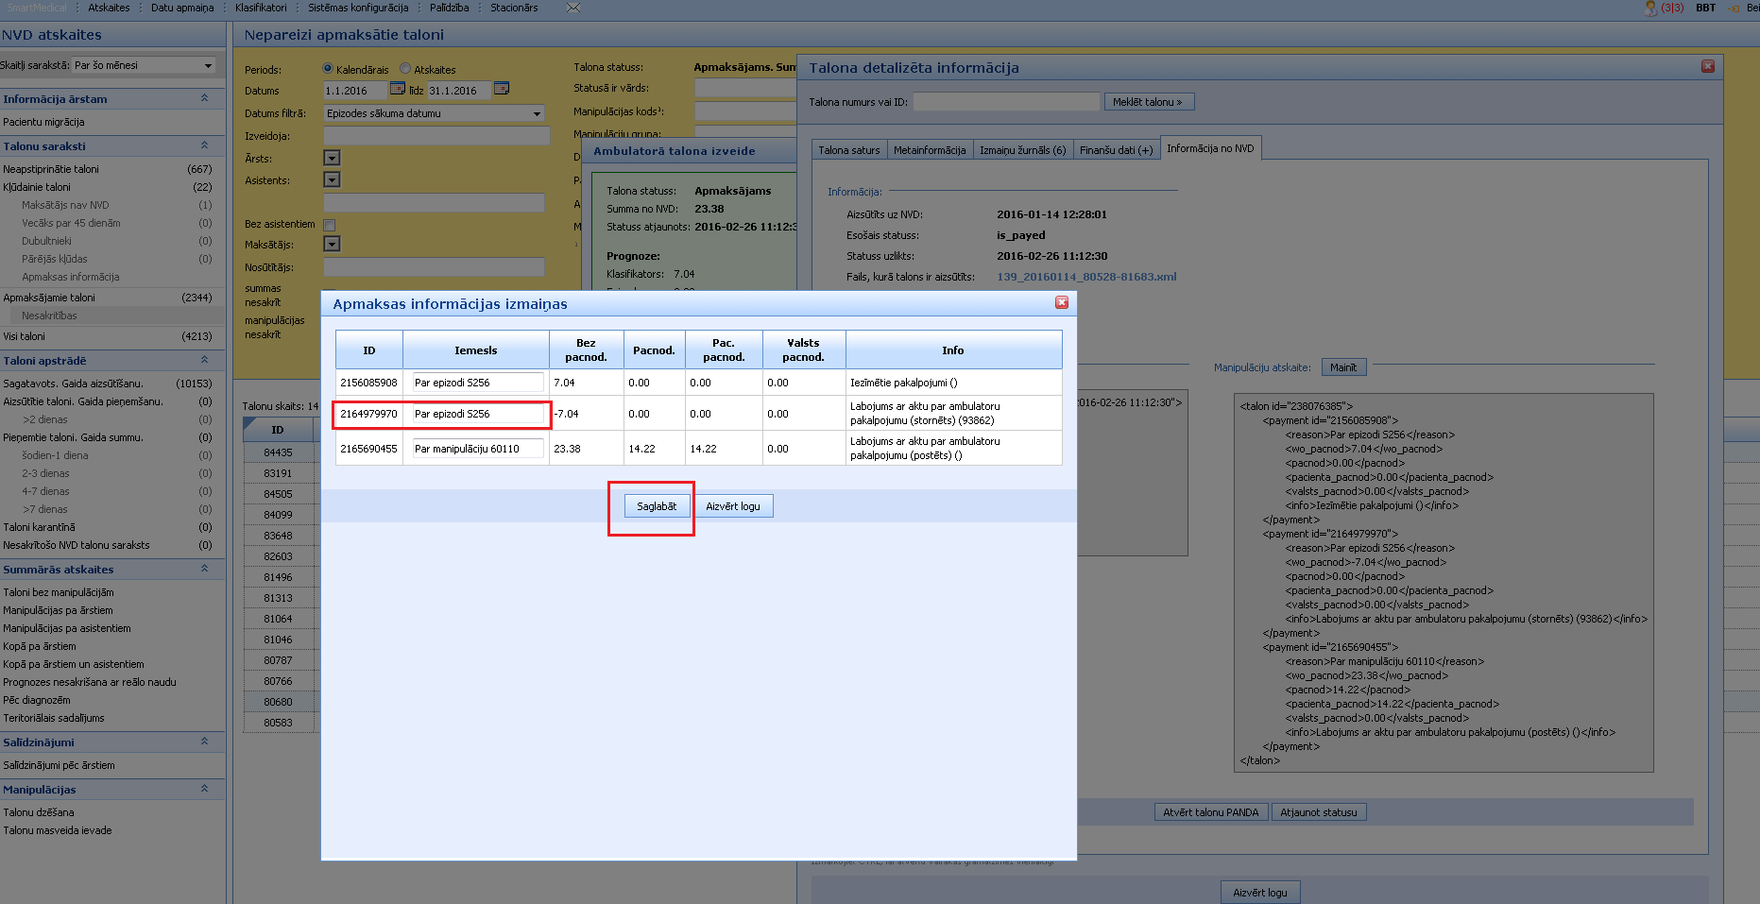Image resolution: width=1760 pixels, height=904 pixels.
Task: Expand the Ārsts dropdown arrow
Action: click(x=332, y=158)
